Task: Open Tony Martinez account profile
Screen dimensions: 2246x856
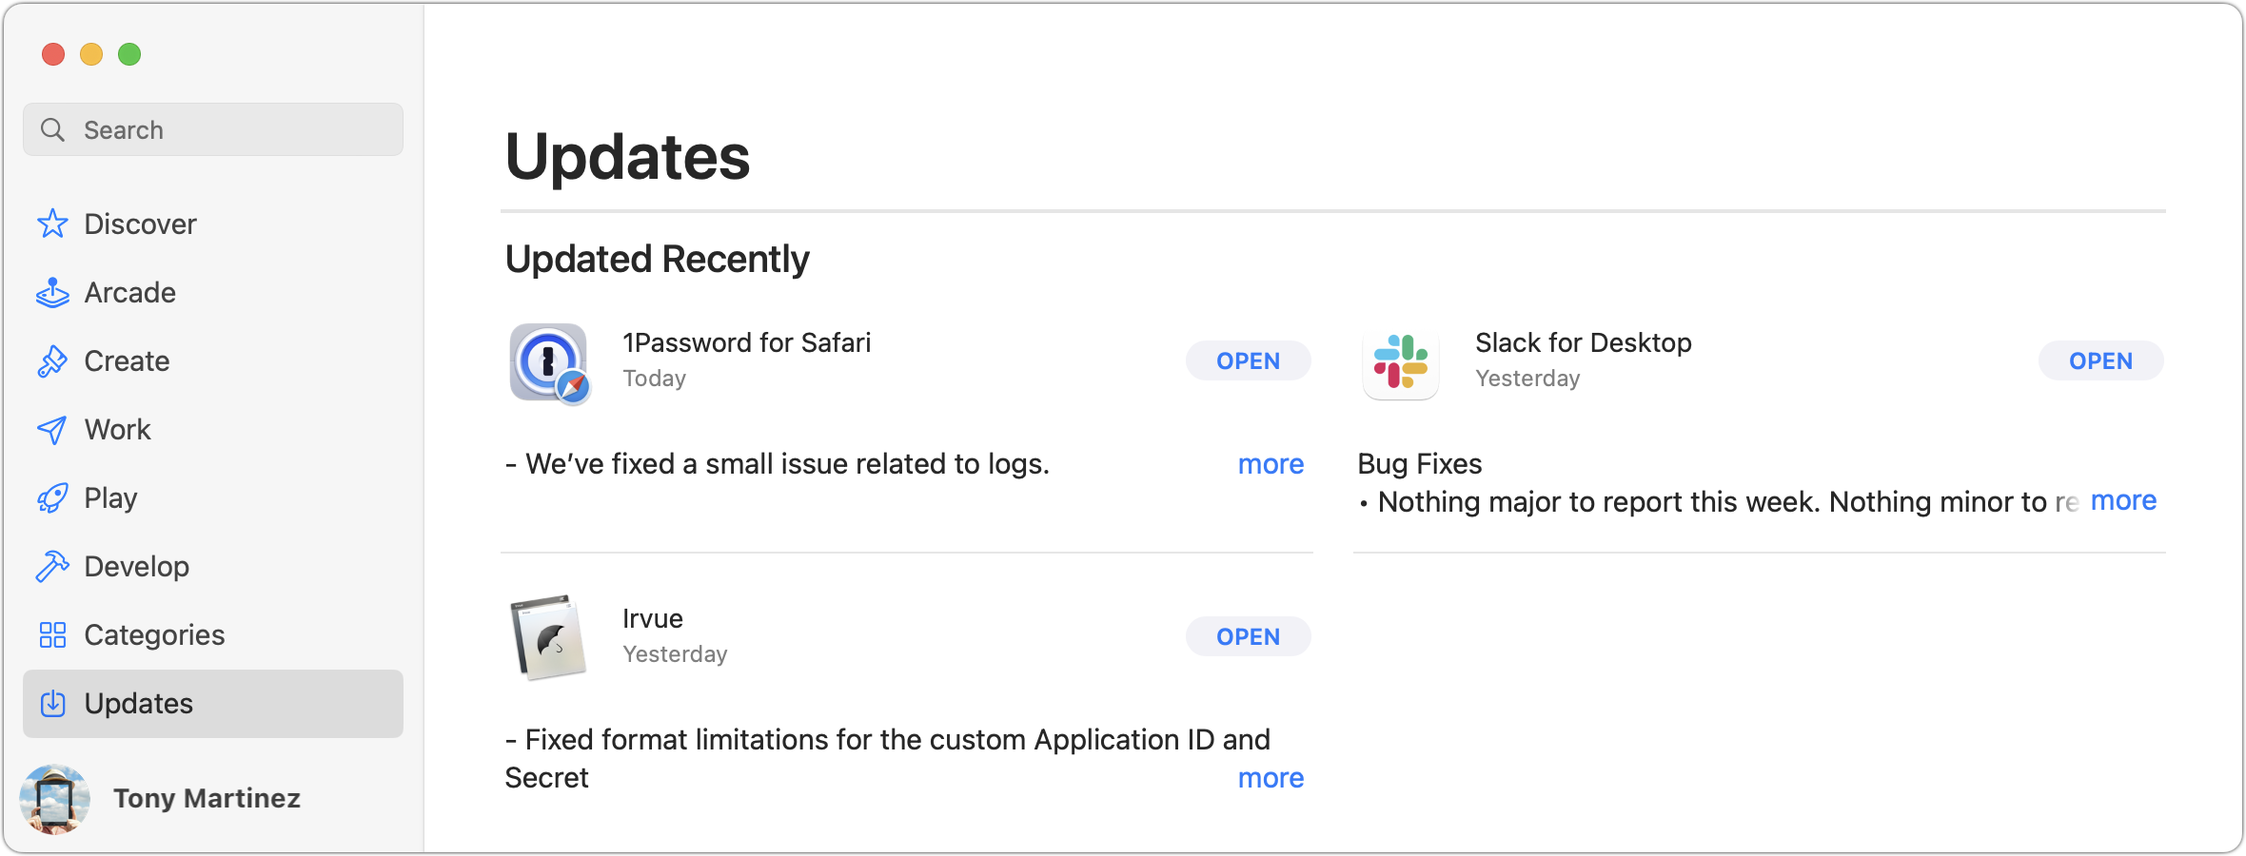Action: 162,799
